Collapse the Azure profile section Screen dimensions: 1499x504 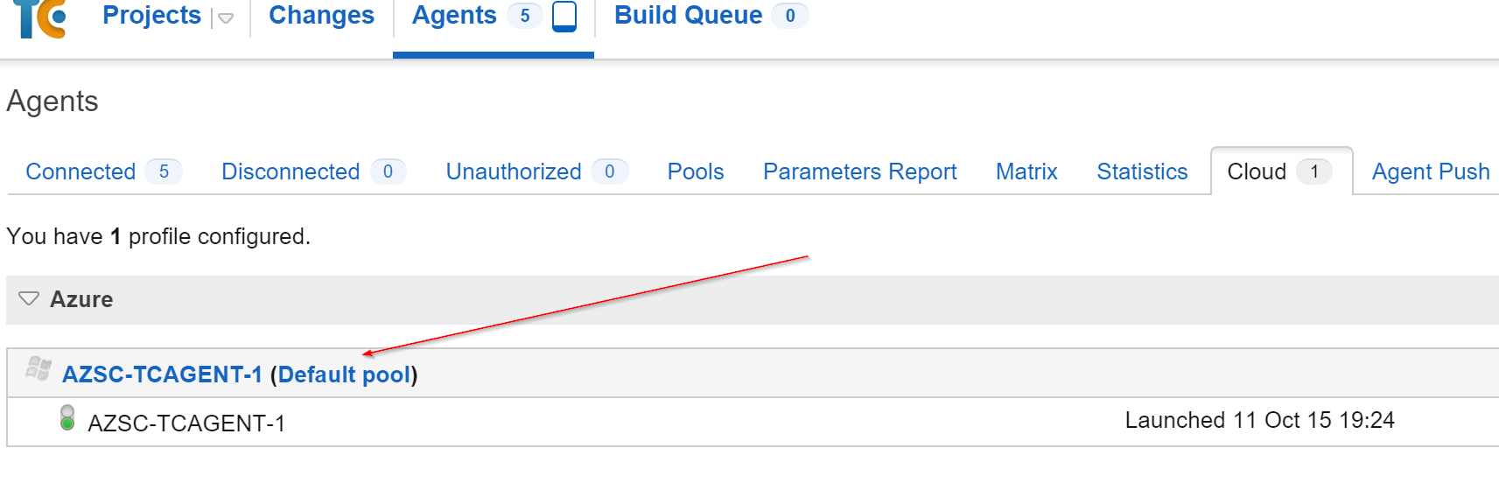click(x=29, y=299)
